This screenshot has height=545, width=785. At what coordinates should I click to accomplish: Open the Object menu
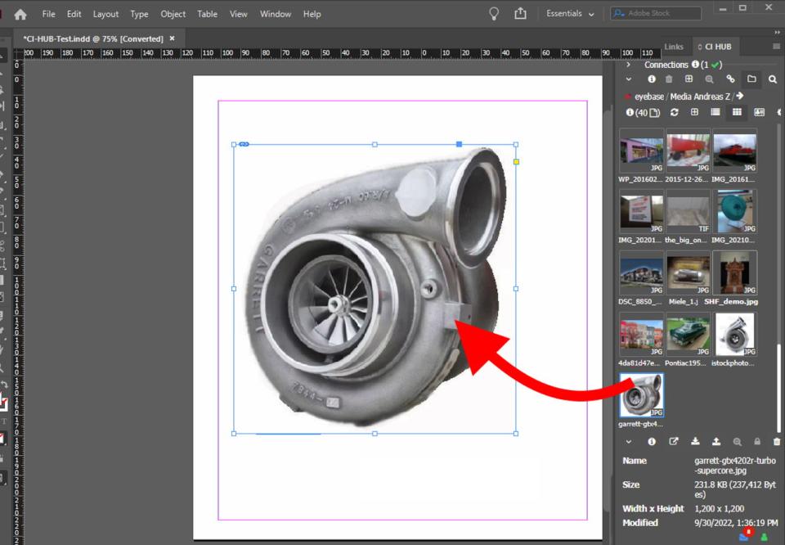173,14
